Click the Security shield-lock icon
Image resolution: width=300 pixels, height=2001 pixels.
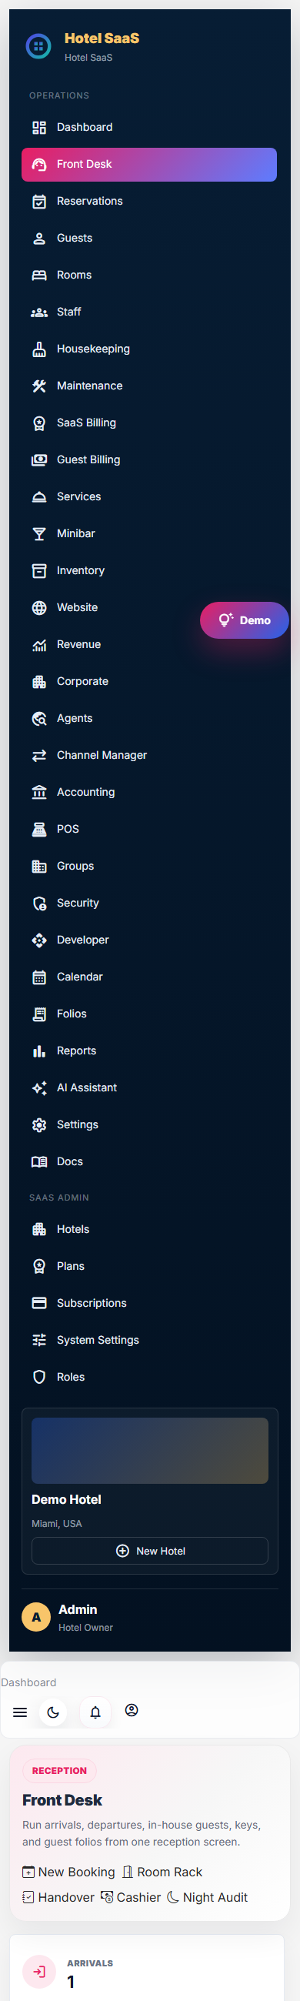click(39, 903)
